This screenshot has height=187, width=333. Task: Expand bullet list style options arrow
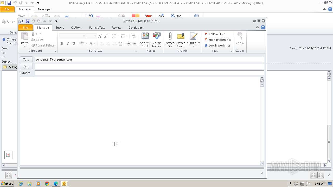tap(118, 36)
